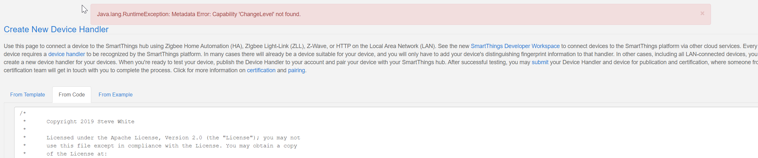
Task: Set cursor on 'of the License at:' line
Action: pos(77,154)
